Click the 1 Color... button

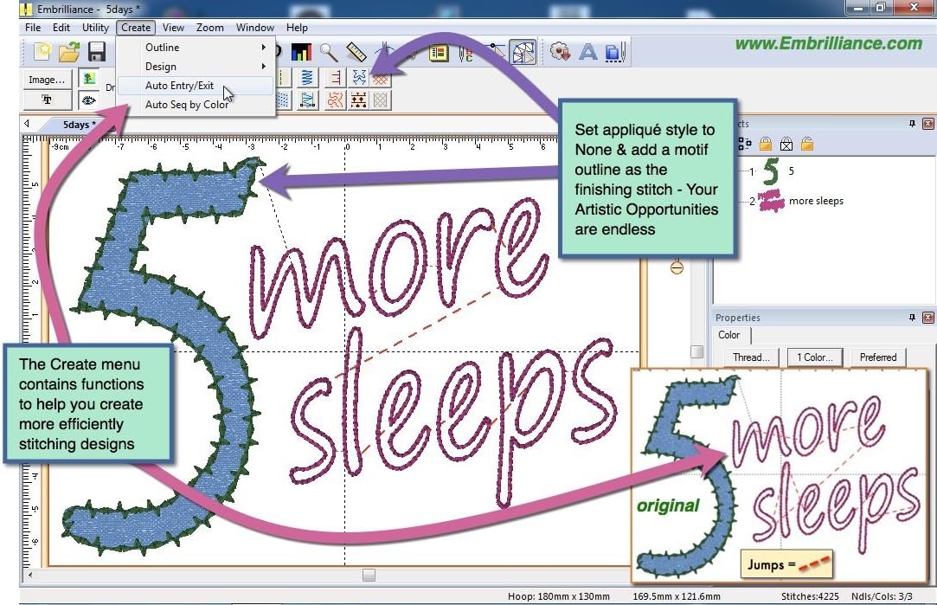coord(815,357)
